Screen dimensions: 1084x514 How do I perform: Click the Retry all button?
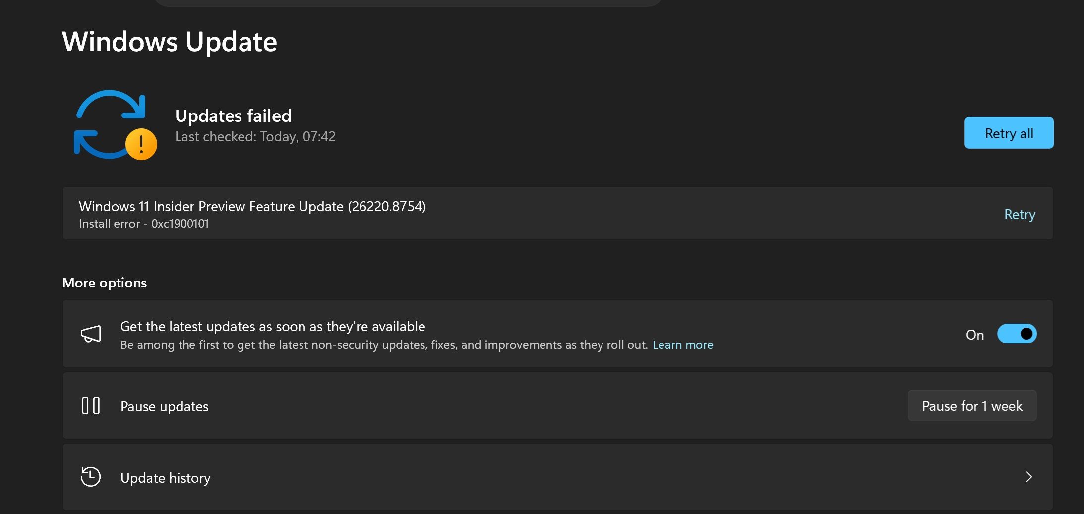(x=1009, y=133)
